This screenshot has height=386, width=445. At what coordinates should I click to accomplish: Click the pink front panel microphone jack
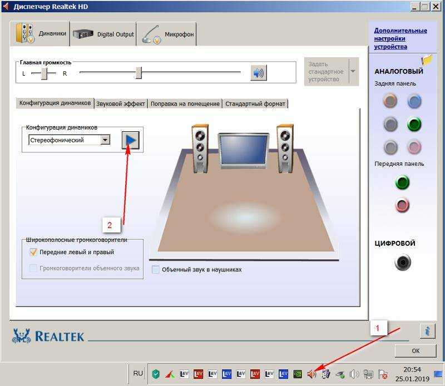(402, 205)
